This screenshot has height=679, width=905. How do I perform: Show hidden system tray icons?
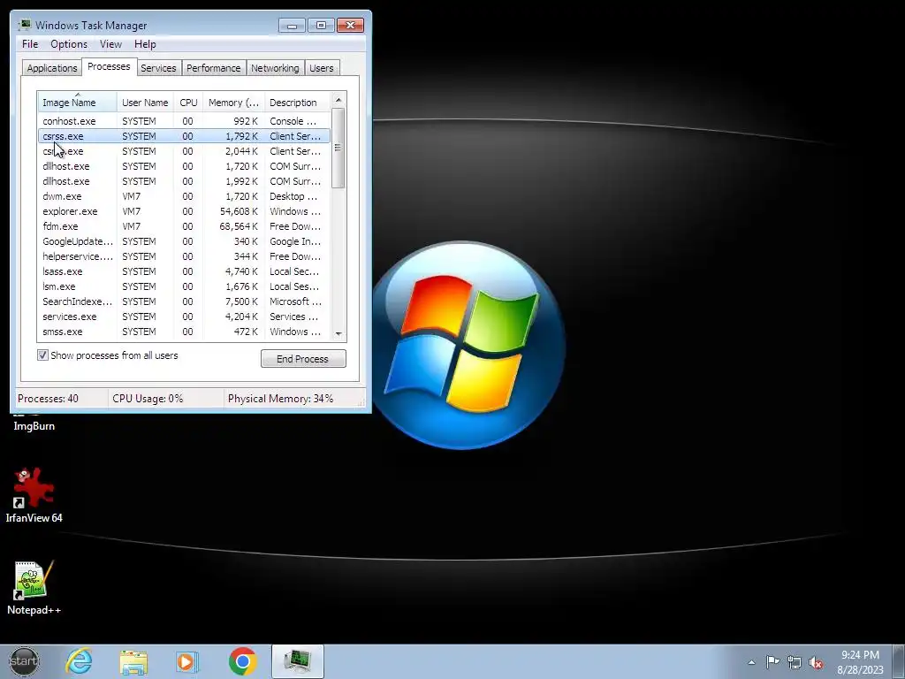751,662
